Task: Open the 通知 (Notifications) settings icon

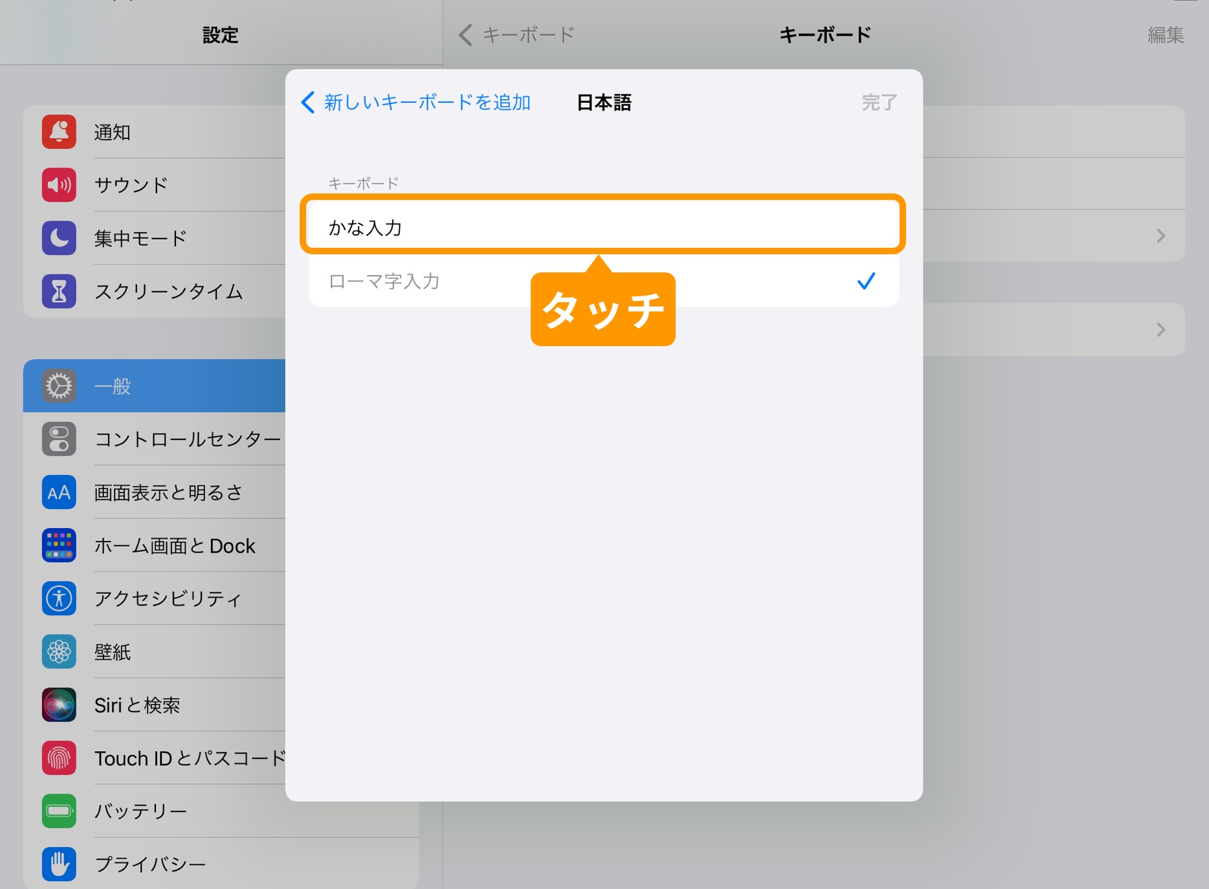Action: (x=59, y=131)
